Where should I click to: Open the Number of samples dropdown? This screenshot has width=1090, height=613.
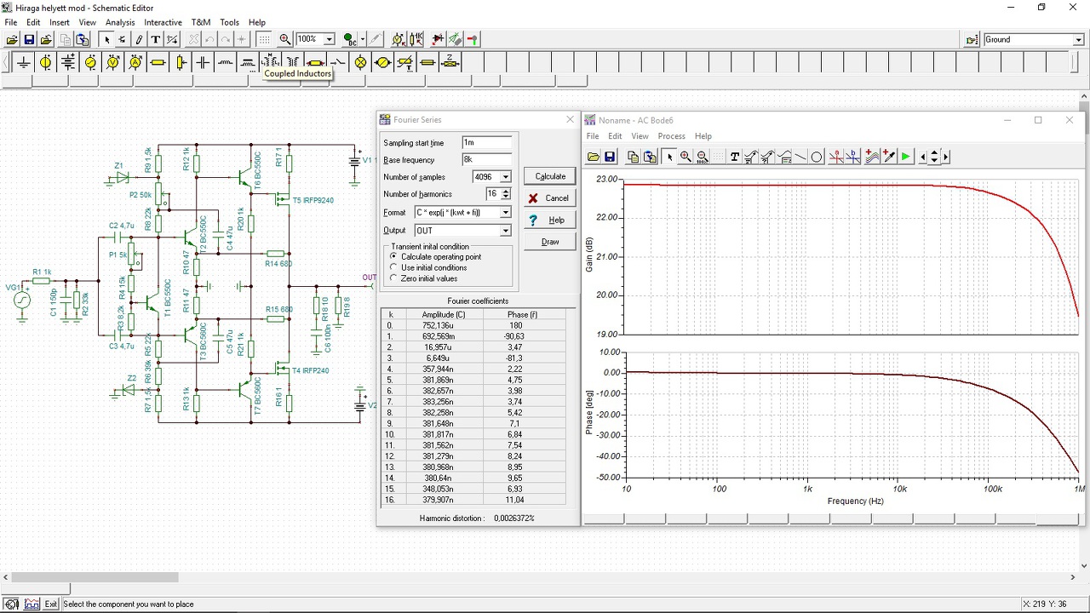click(x=505, y=177)
